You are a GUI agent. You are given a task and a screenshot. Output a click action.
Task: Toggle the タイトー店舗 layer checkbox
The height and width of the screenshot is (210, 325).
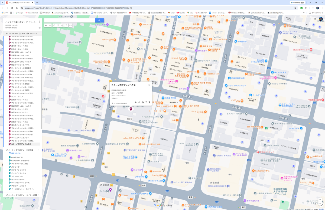click(7, 195)
